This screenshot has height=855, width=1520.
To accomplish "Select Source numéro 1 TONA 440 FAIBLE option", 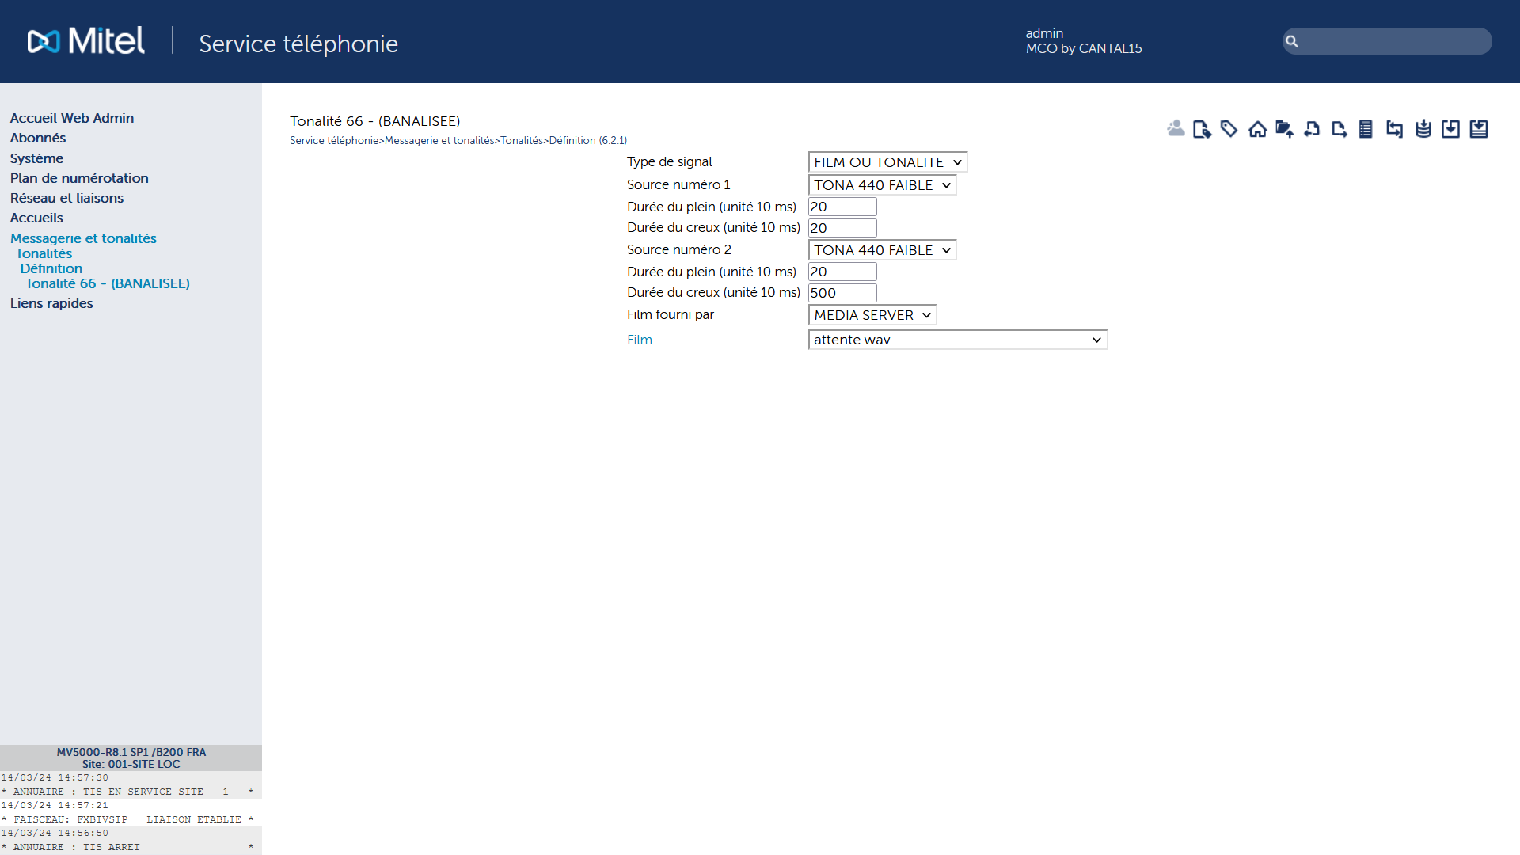I will pos(881,184).
